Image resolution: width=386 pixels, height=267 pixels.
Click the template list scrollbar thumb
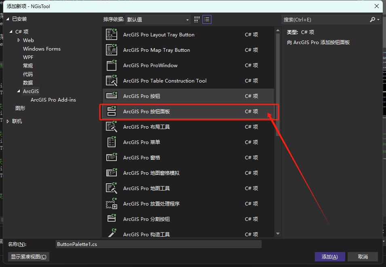tap(278, 85)
